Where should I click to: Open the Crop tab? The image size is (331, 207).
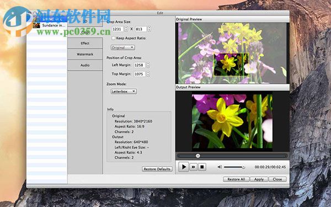coord(85,33)
